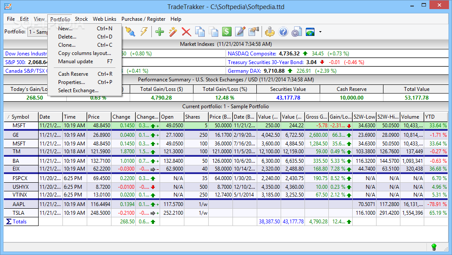Image resolution: width=452 pixels, height=255 pixels.
Task: Expand the web links toolbar dropdown arrow
Action: click(320, 32)
